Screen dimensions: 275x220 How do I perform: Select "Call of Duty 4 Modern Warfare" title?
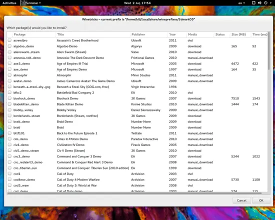pyautogui.click(x=78, y=179)
